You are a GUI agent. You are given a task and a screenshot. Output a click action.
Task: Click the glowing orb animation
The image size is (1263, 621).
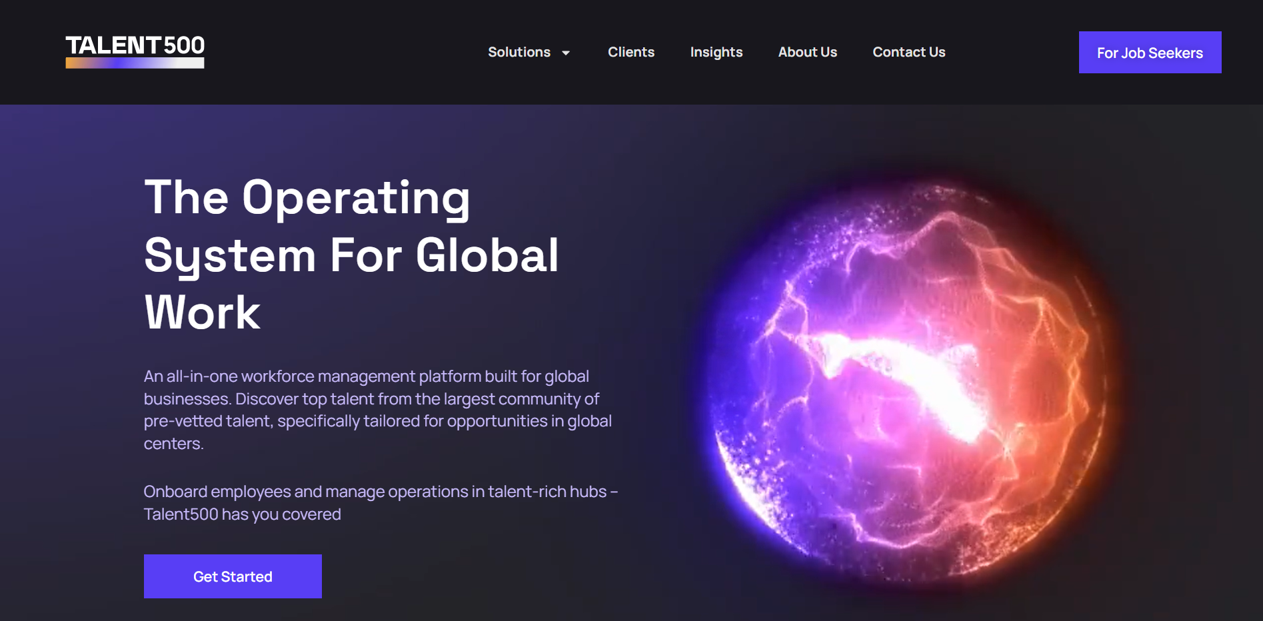coord(906,386)
